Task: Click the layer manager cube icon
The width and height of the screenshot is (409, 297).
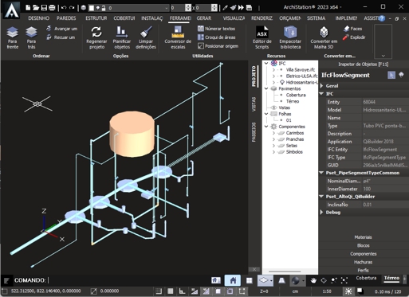Action: (84, 8)
